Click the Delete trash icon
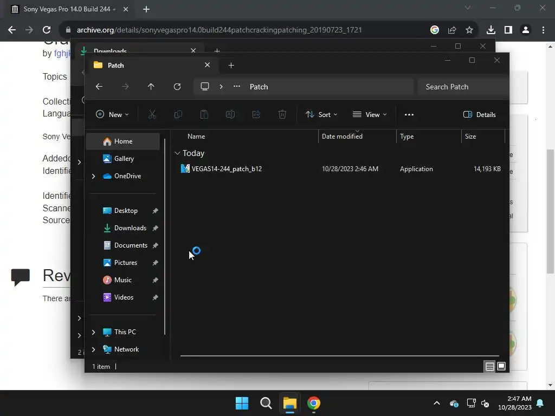This screenshot has height=416, width=555. [282, 114]
